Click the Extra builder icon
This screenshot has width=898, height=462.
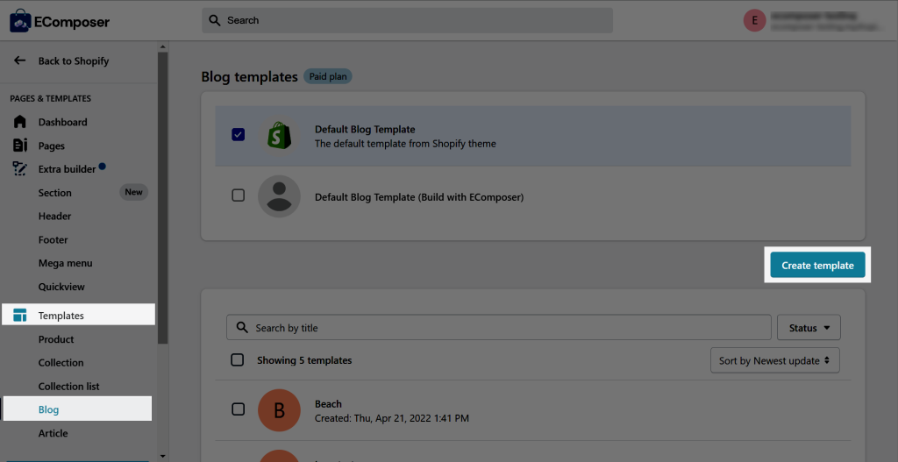20,169
